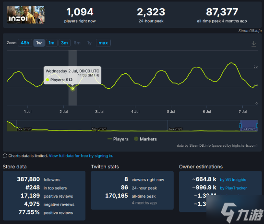This screenshot has width=264, height=224.
Task: Click the 'data by SteamDB.info' credit text
Action: tap(217, 145)
